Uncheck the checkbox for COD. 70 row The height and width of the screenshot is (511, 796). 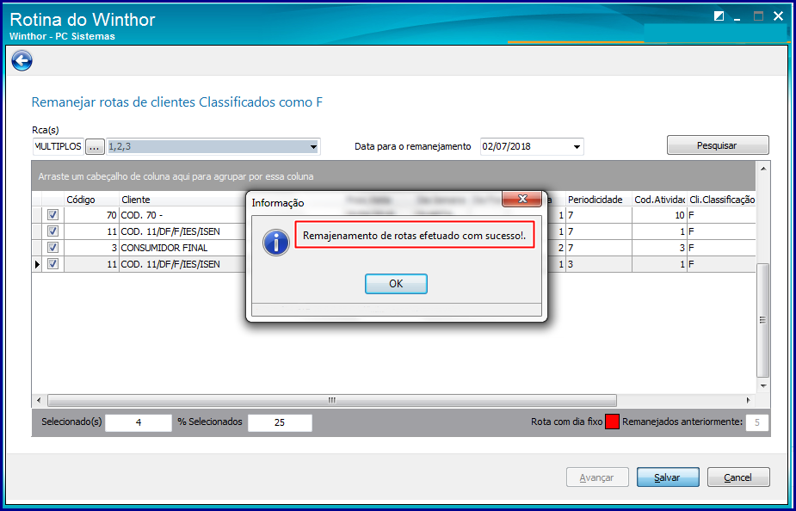[x=52, y=215]
